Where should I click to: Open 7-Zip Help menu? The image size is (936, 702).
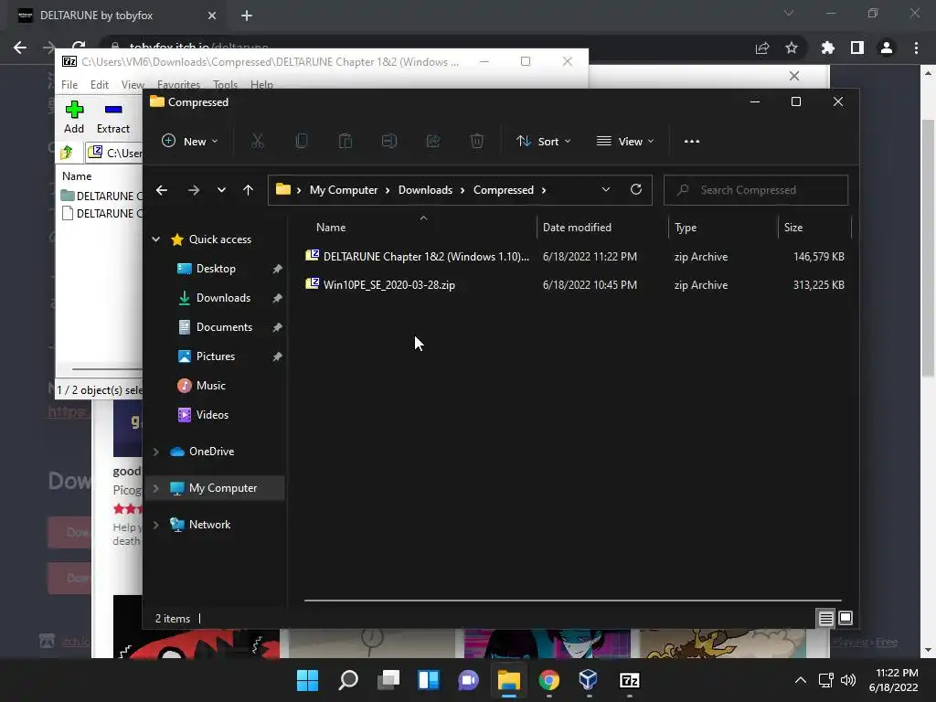pyautogui.click(x=261, y=85)
